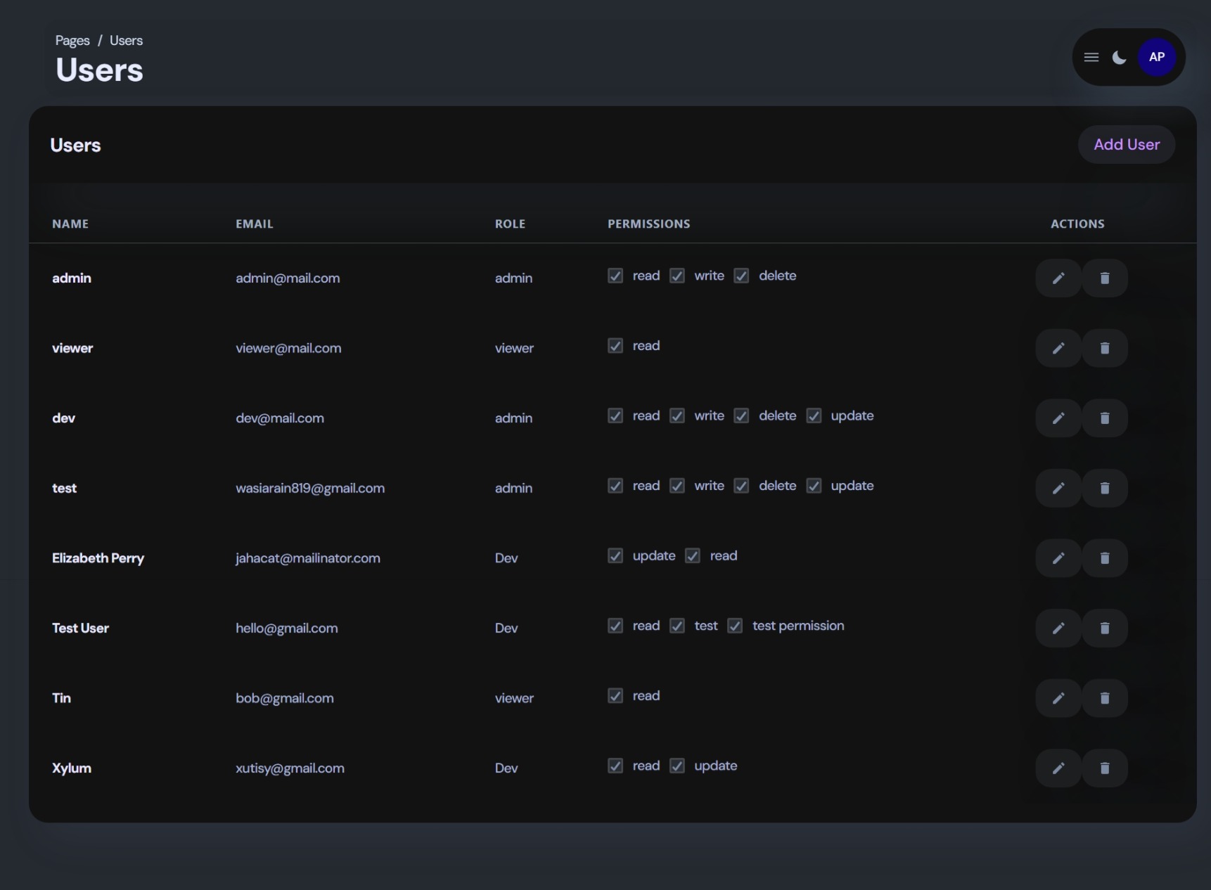The image size is (1211, 890).
Task: Uncheck update permission for dev user
Action: click(814, 416)
